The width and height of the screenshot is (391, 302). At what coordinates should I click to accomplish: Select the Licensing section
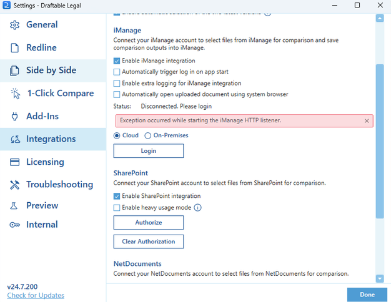pos(53,162)
